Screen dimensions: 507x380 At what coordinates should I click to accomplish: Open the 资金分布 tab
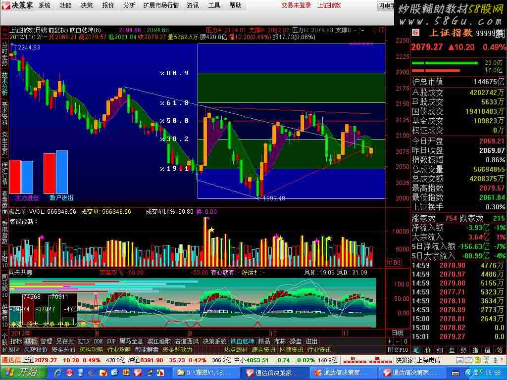click(63, 350)
